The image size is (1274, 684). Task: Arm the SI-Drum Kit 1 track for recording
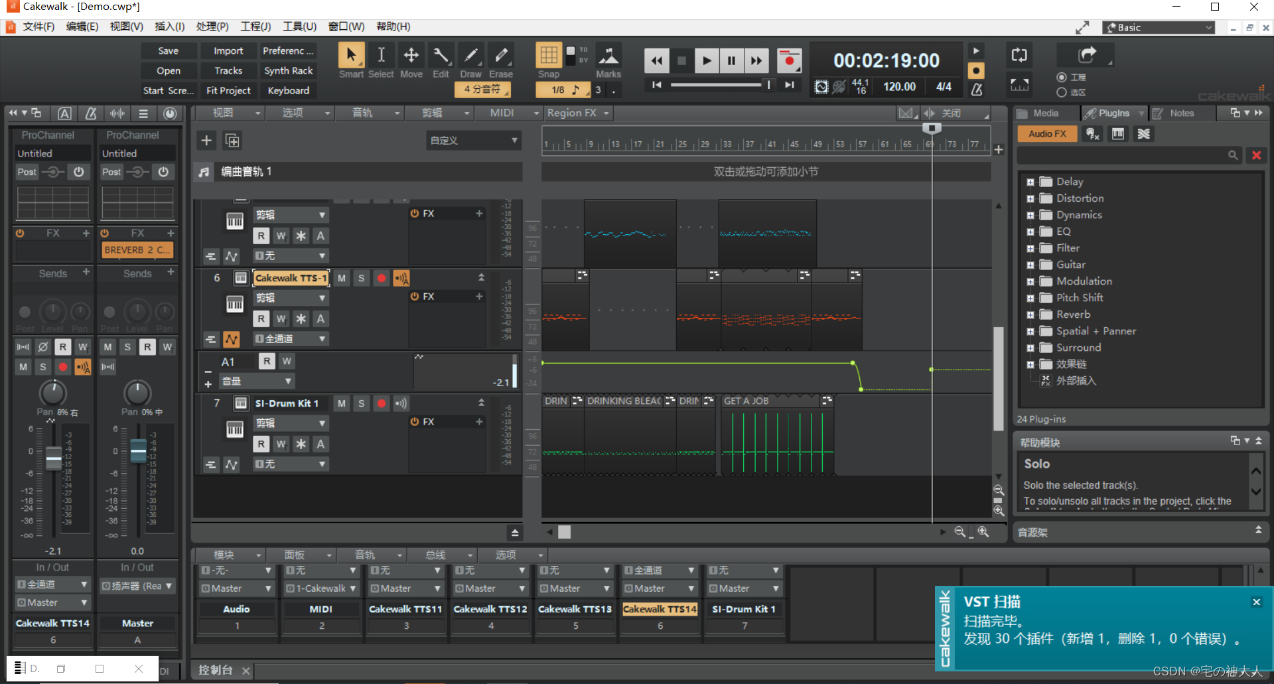point(382,403)
